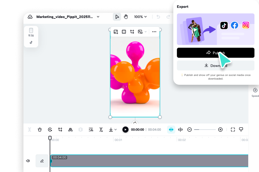Click the 00:02 mark on timeline ruler

coord(182,140)
